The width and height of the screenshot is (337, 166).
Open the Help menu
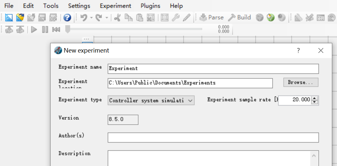pyautogui.click(x=176, y=6)
